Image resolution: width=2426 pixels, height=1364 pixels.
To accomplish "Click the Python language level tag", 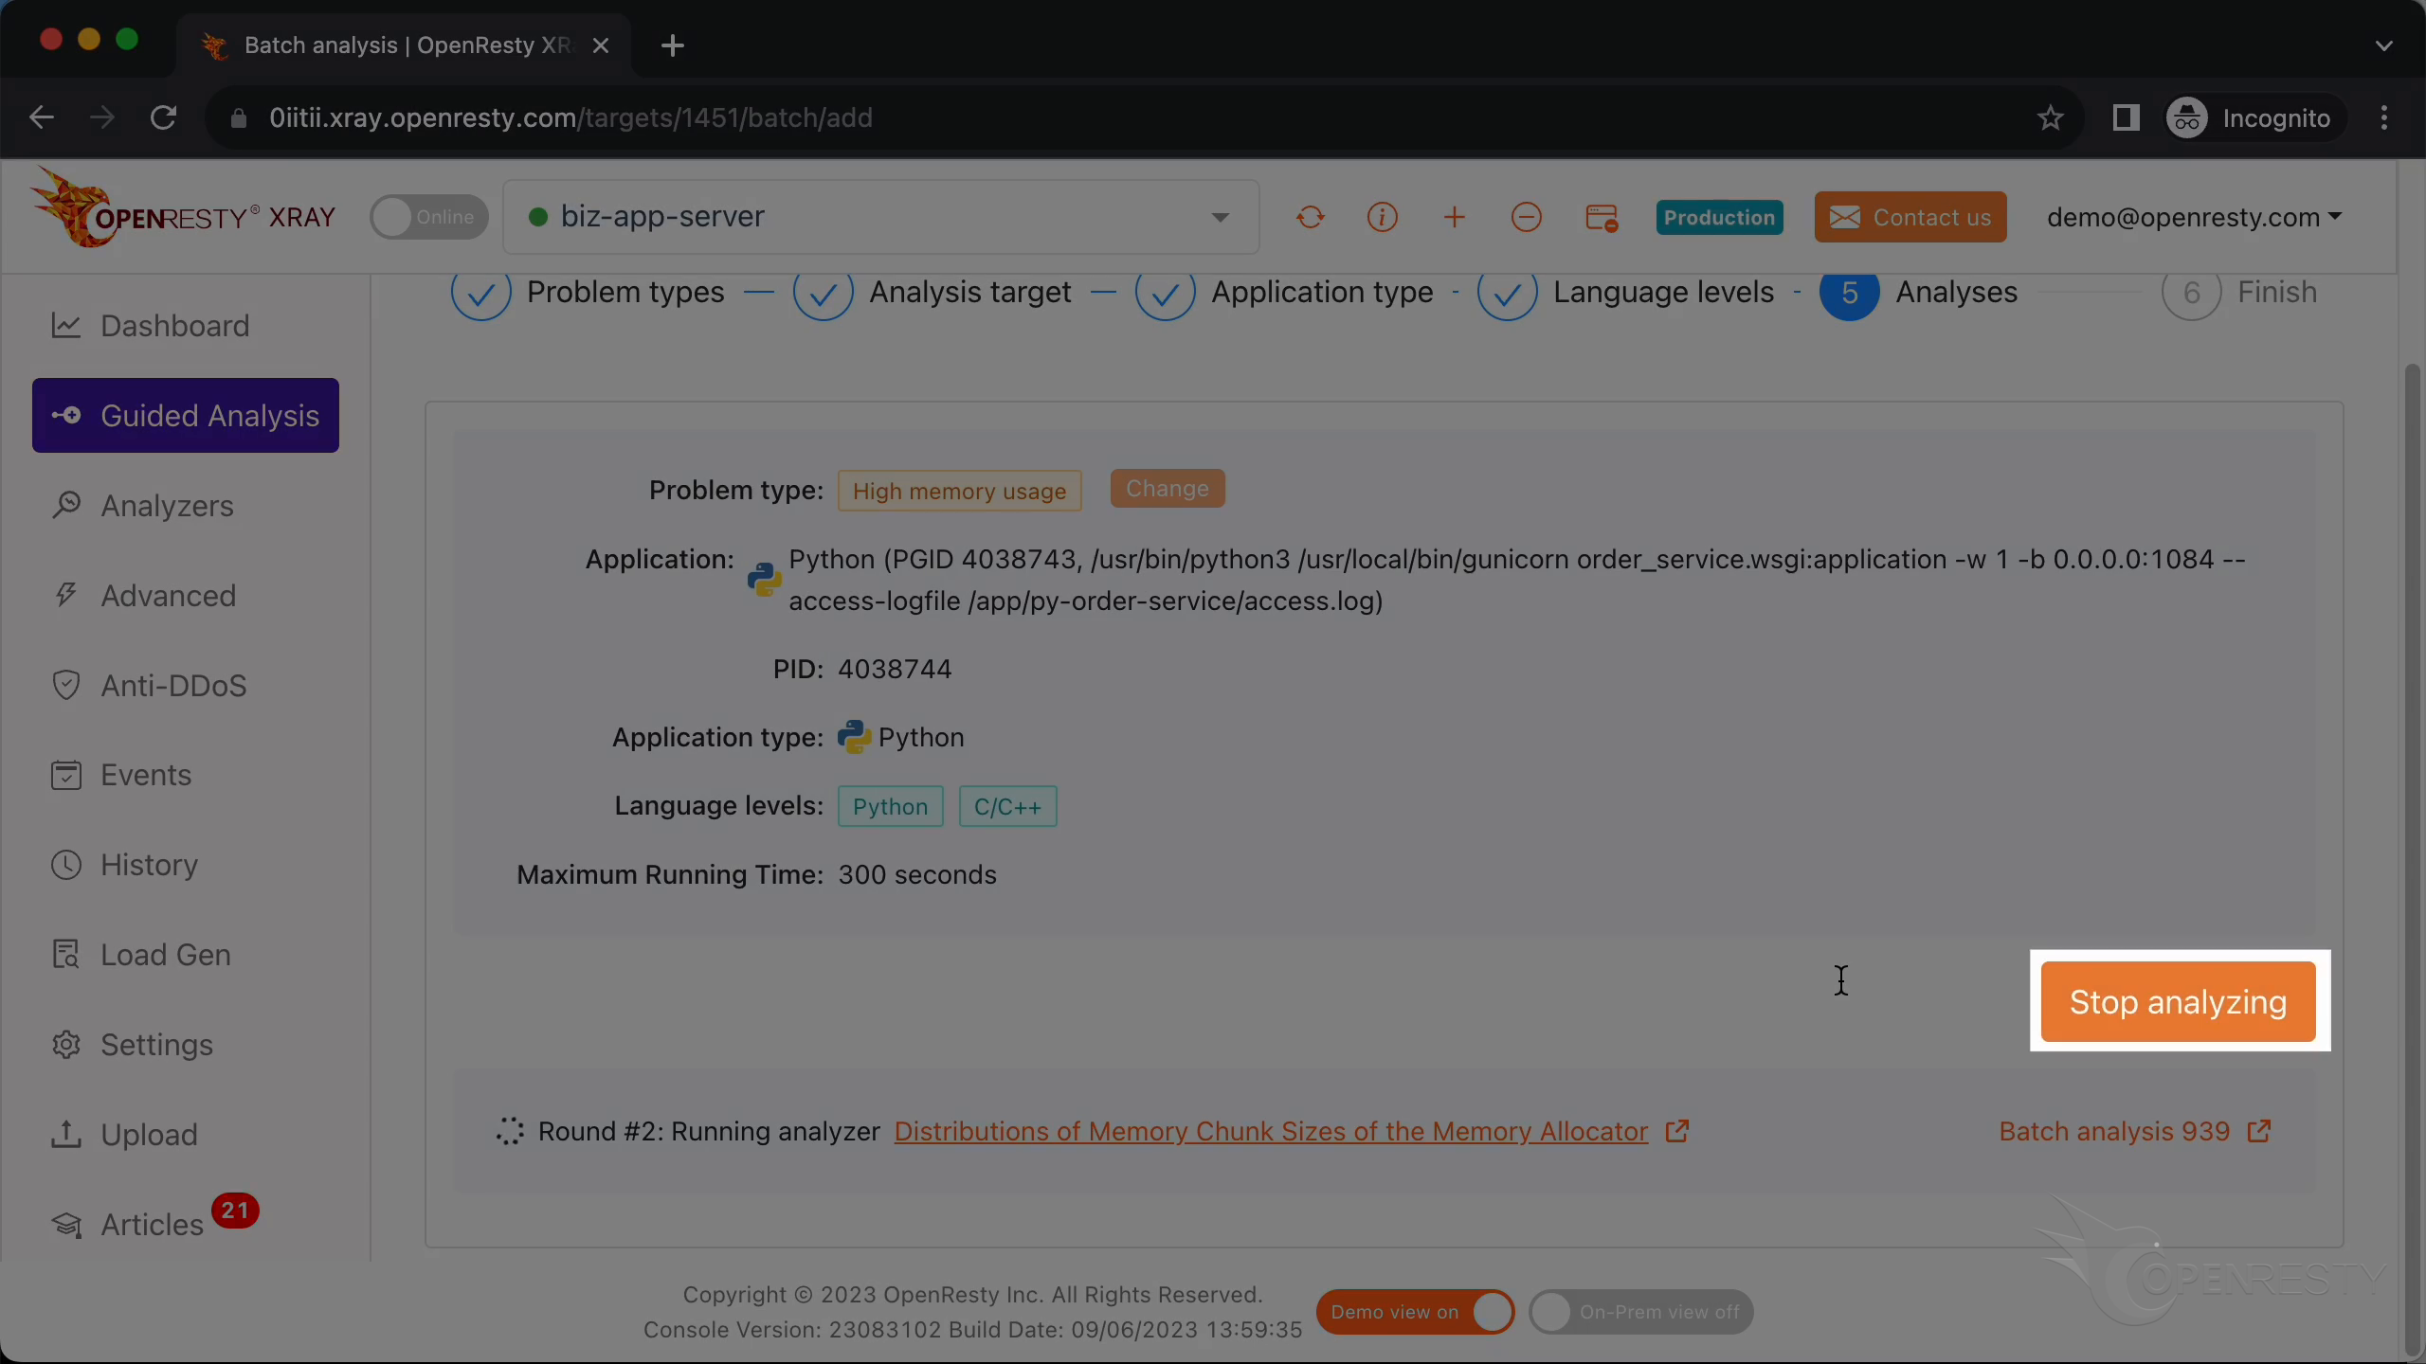I will [x=890, y=806].
